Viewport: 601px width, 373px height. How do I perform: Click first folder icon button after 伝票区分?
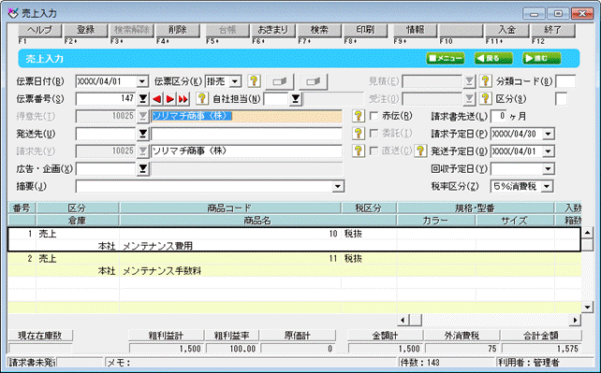tap(279, 81)
